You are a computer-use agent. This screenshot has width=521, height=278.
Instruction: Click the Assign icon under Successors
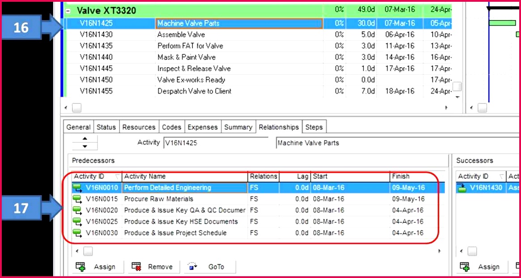(465, 267)
